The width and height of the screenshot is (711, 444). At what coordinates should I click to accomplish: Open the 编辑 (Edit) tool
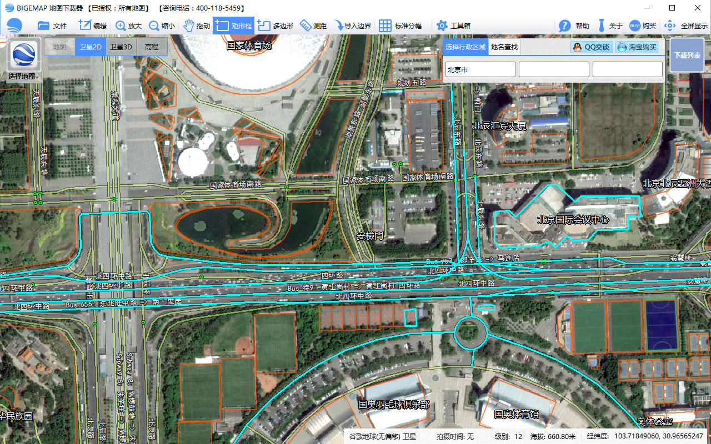tap(92, 26)
